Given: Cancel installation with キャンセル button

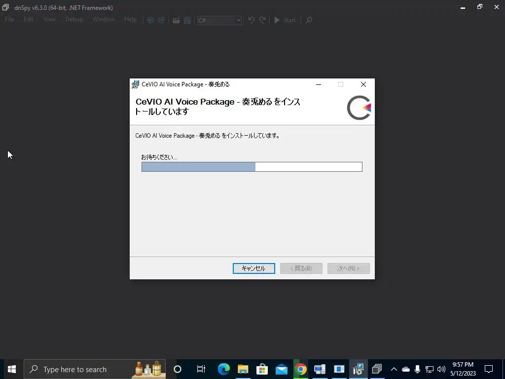Looking at the screenshot, I should pyautogui.click(x=254, y=268).
